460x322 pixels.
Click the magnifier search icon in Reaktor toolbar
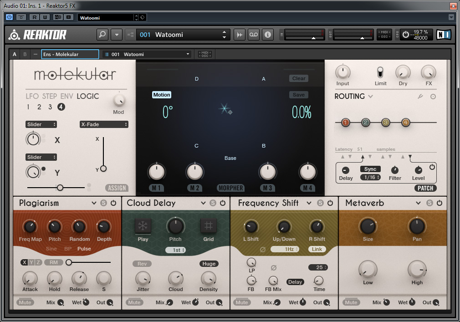pyautogui.click(x=103, y=35)
